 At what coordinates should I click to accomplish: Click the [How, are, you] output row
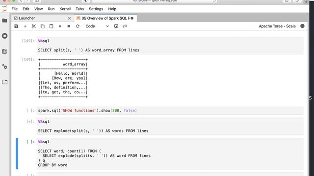click(x=63, y=78)
